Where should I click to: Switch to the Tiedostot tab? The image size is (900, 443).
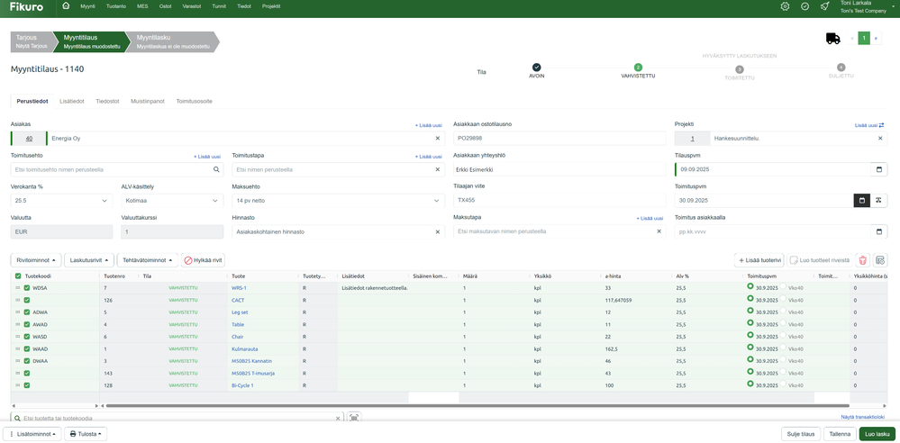107,101
